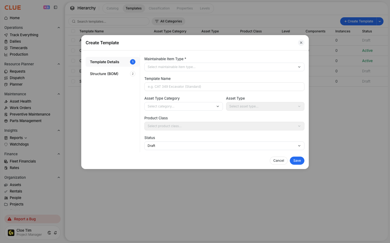Viewport: 390px width, 243px height.
Task: Tick the select-all checkbox in table header
Action: (x=73, y=31)
